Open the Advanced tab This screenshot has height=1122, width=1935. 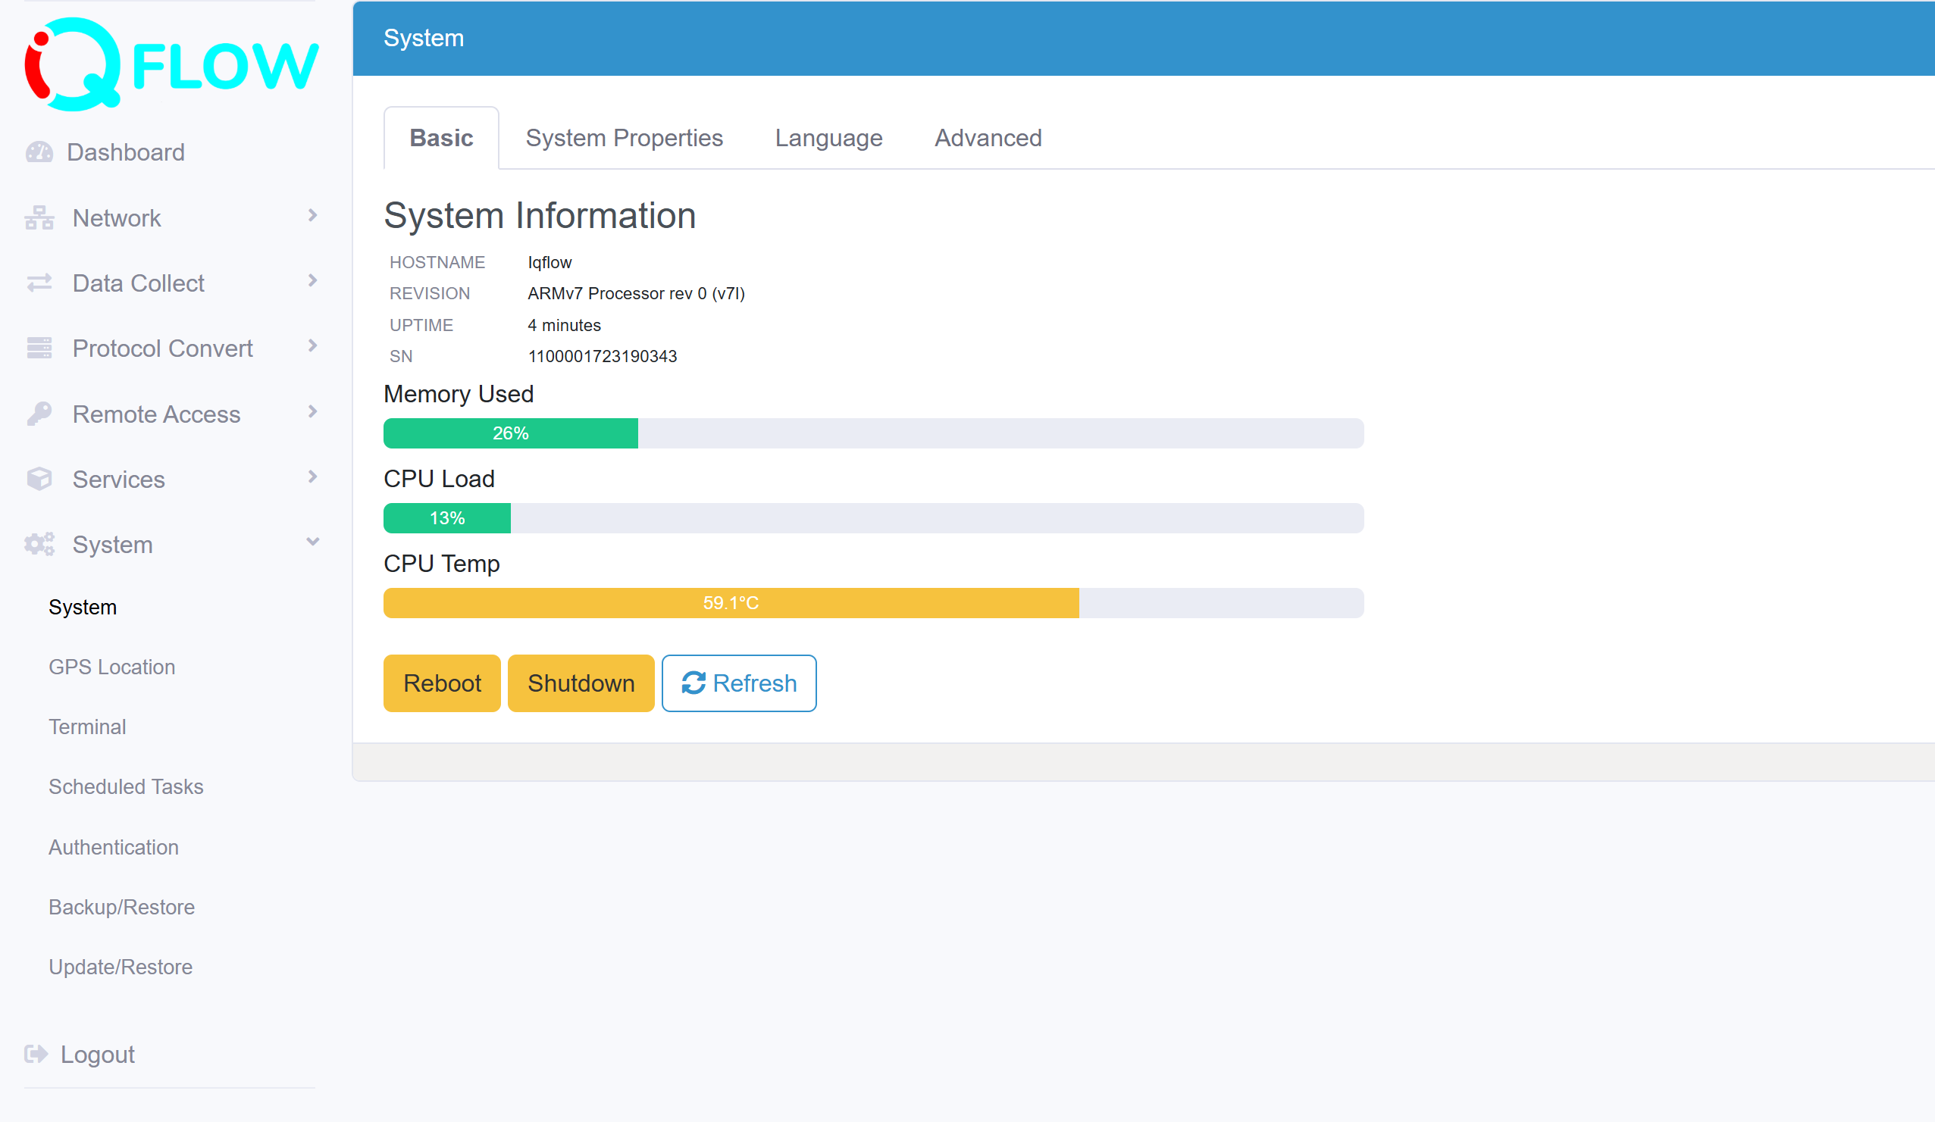[x=988, y=137]
